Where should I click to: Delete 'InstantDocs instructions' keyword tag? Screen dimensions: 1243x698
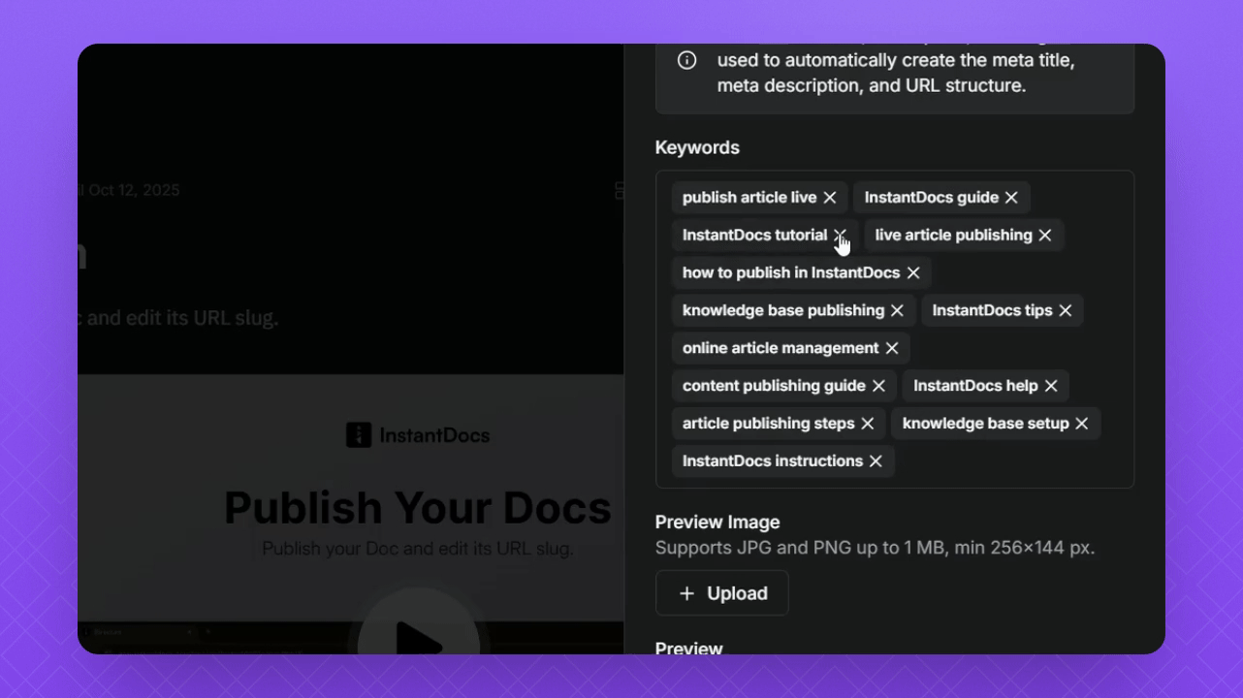[x=876, y=461]
